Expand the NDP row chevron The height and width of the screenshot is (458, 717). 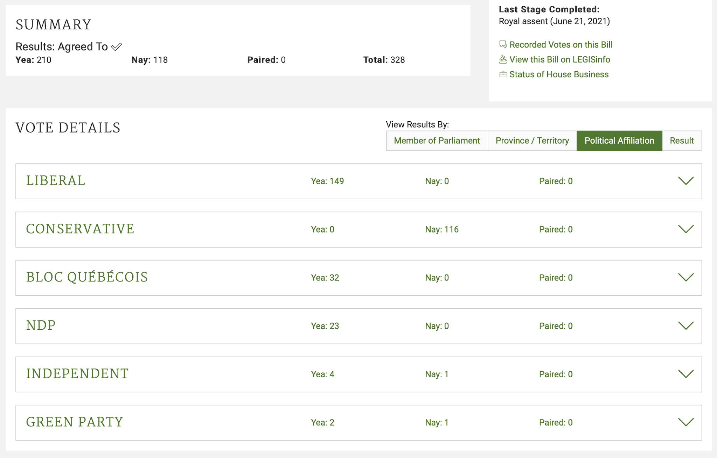[686, 325]
